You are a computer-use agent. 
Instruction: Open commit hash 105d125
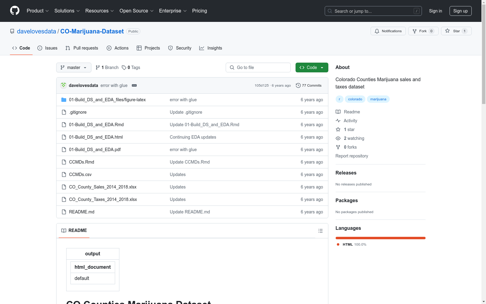tap(262, 85)
